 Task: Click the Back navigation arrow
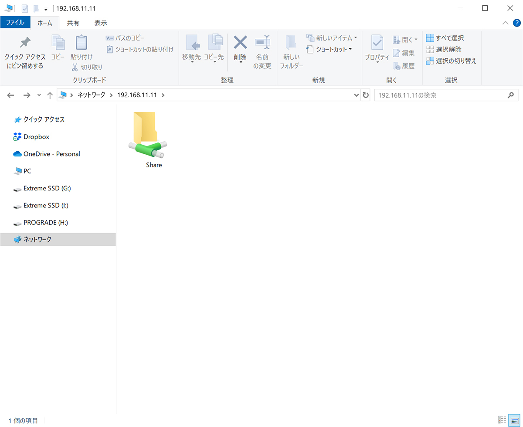11,95
